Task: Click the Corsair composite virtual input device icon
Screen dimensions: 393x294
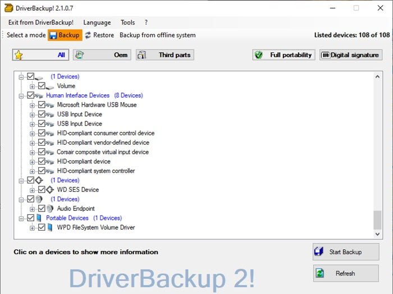Action: point(50,152)
